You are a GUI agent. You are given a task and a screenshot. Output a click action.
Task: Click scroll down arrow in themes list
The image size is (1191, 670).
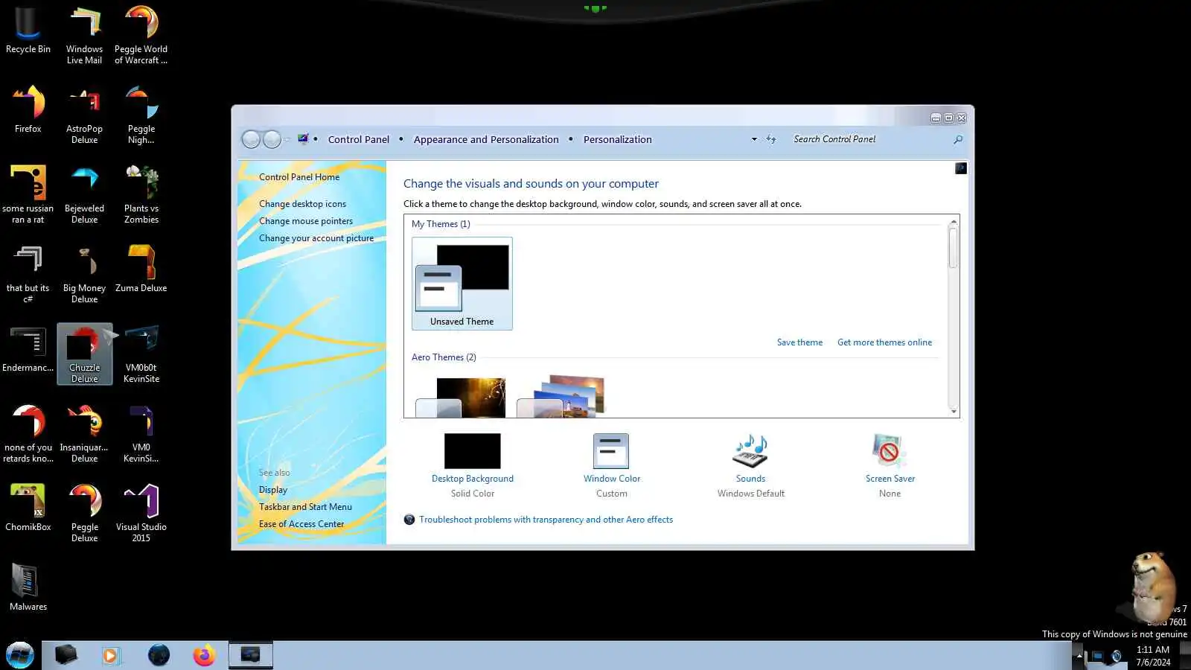click(x=953, y=411)
